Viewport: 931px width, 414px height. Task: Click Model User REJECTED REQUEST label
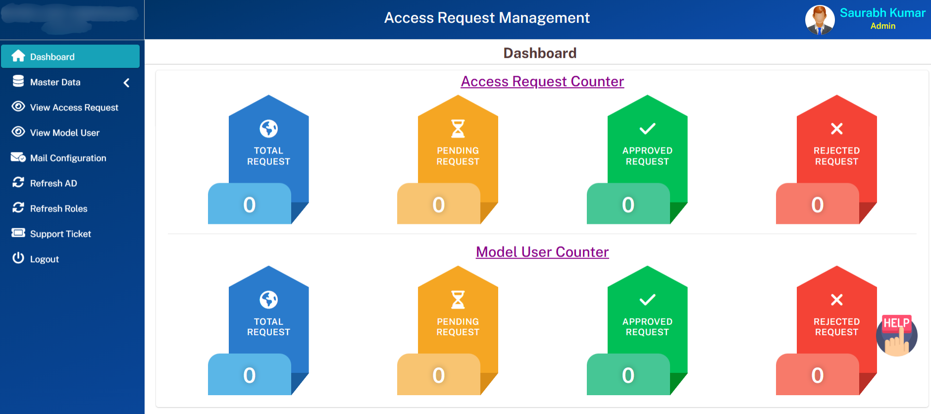click(837, 327)
